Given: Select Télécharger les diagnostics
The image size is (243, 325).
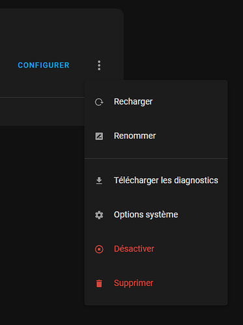Looking at the screenshot, I should (156, 181).
